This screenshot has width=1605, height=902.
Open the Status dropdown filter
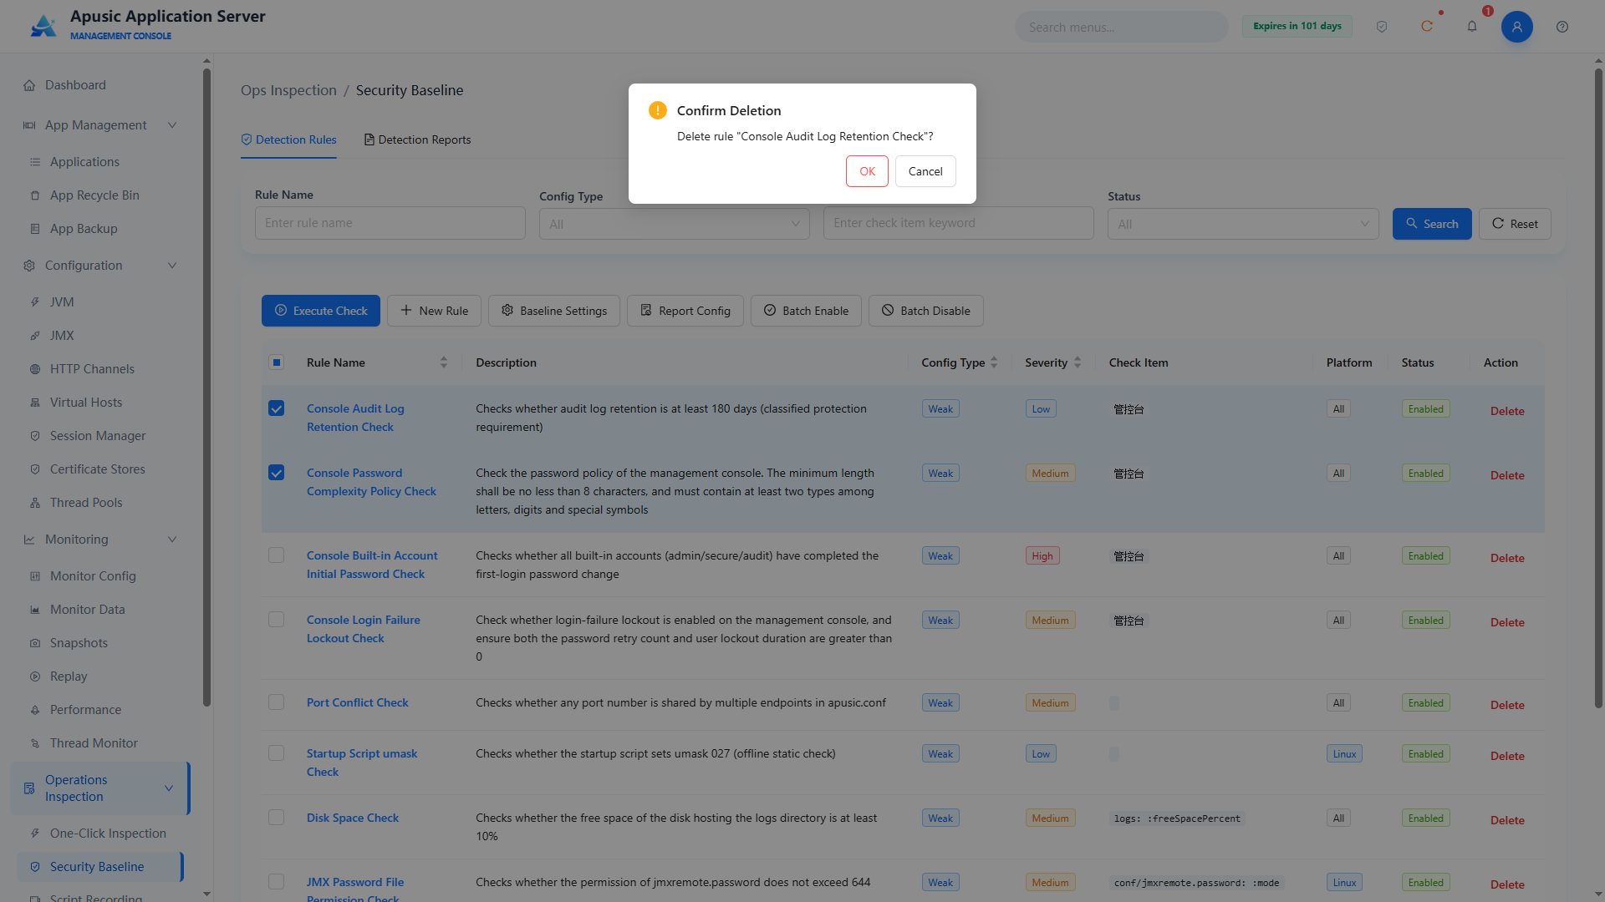[1243, 224]
